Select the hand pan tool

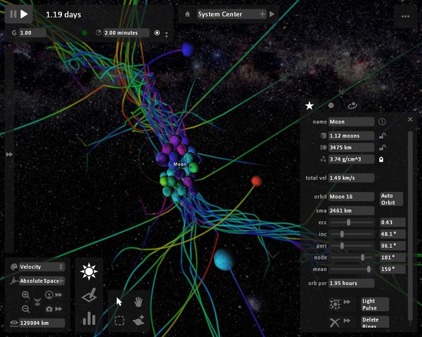click(138, 302)
